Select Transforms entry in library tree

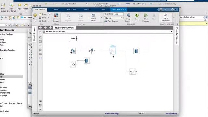[x=5, y=93]
